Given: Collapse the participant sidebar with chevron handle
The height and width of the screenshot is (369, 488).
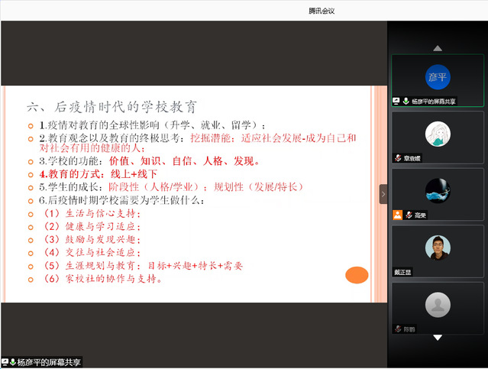Looking at the screenshot, I should coord(383,194).
